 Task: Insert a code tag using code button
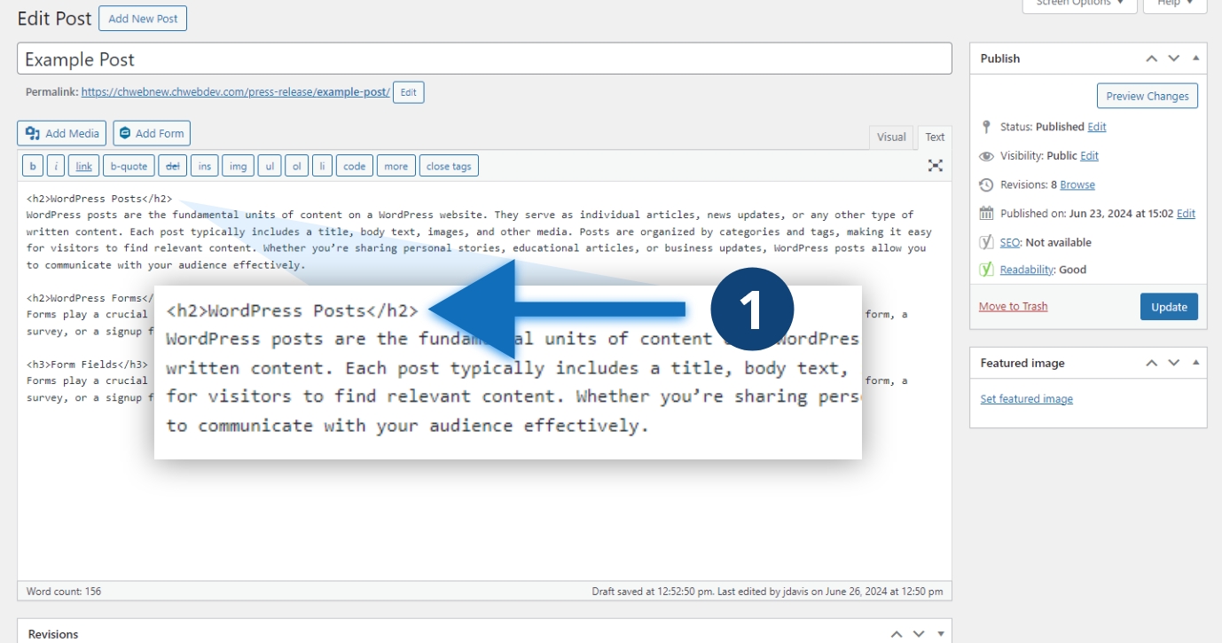coord(354,166)
